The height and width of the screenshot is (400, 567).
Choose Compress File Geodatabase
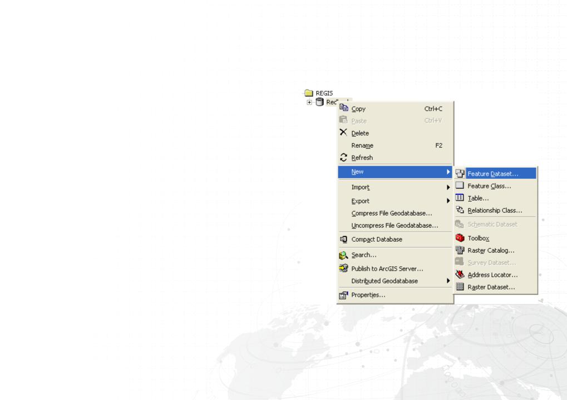395,213
